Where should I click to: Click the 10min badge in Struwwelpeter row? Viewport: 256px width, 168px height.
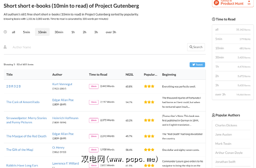click(x=94, y=120)
